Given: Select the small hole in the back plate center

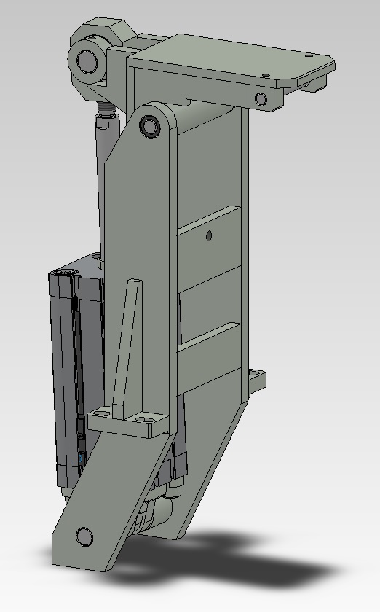Looking at the screenshot, I should (x=208, y=235).
